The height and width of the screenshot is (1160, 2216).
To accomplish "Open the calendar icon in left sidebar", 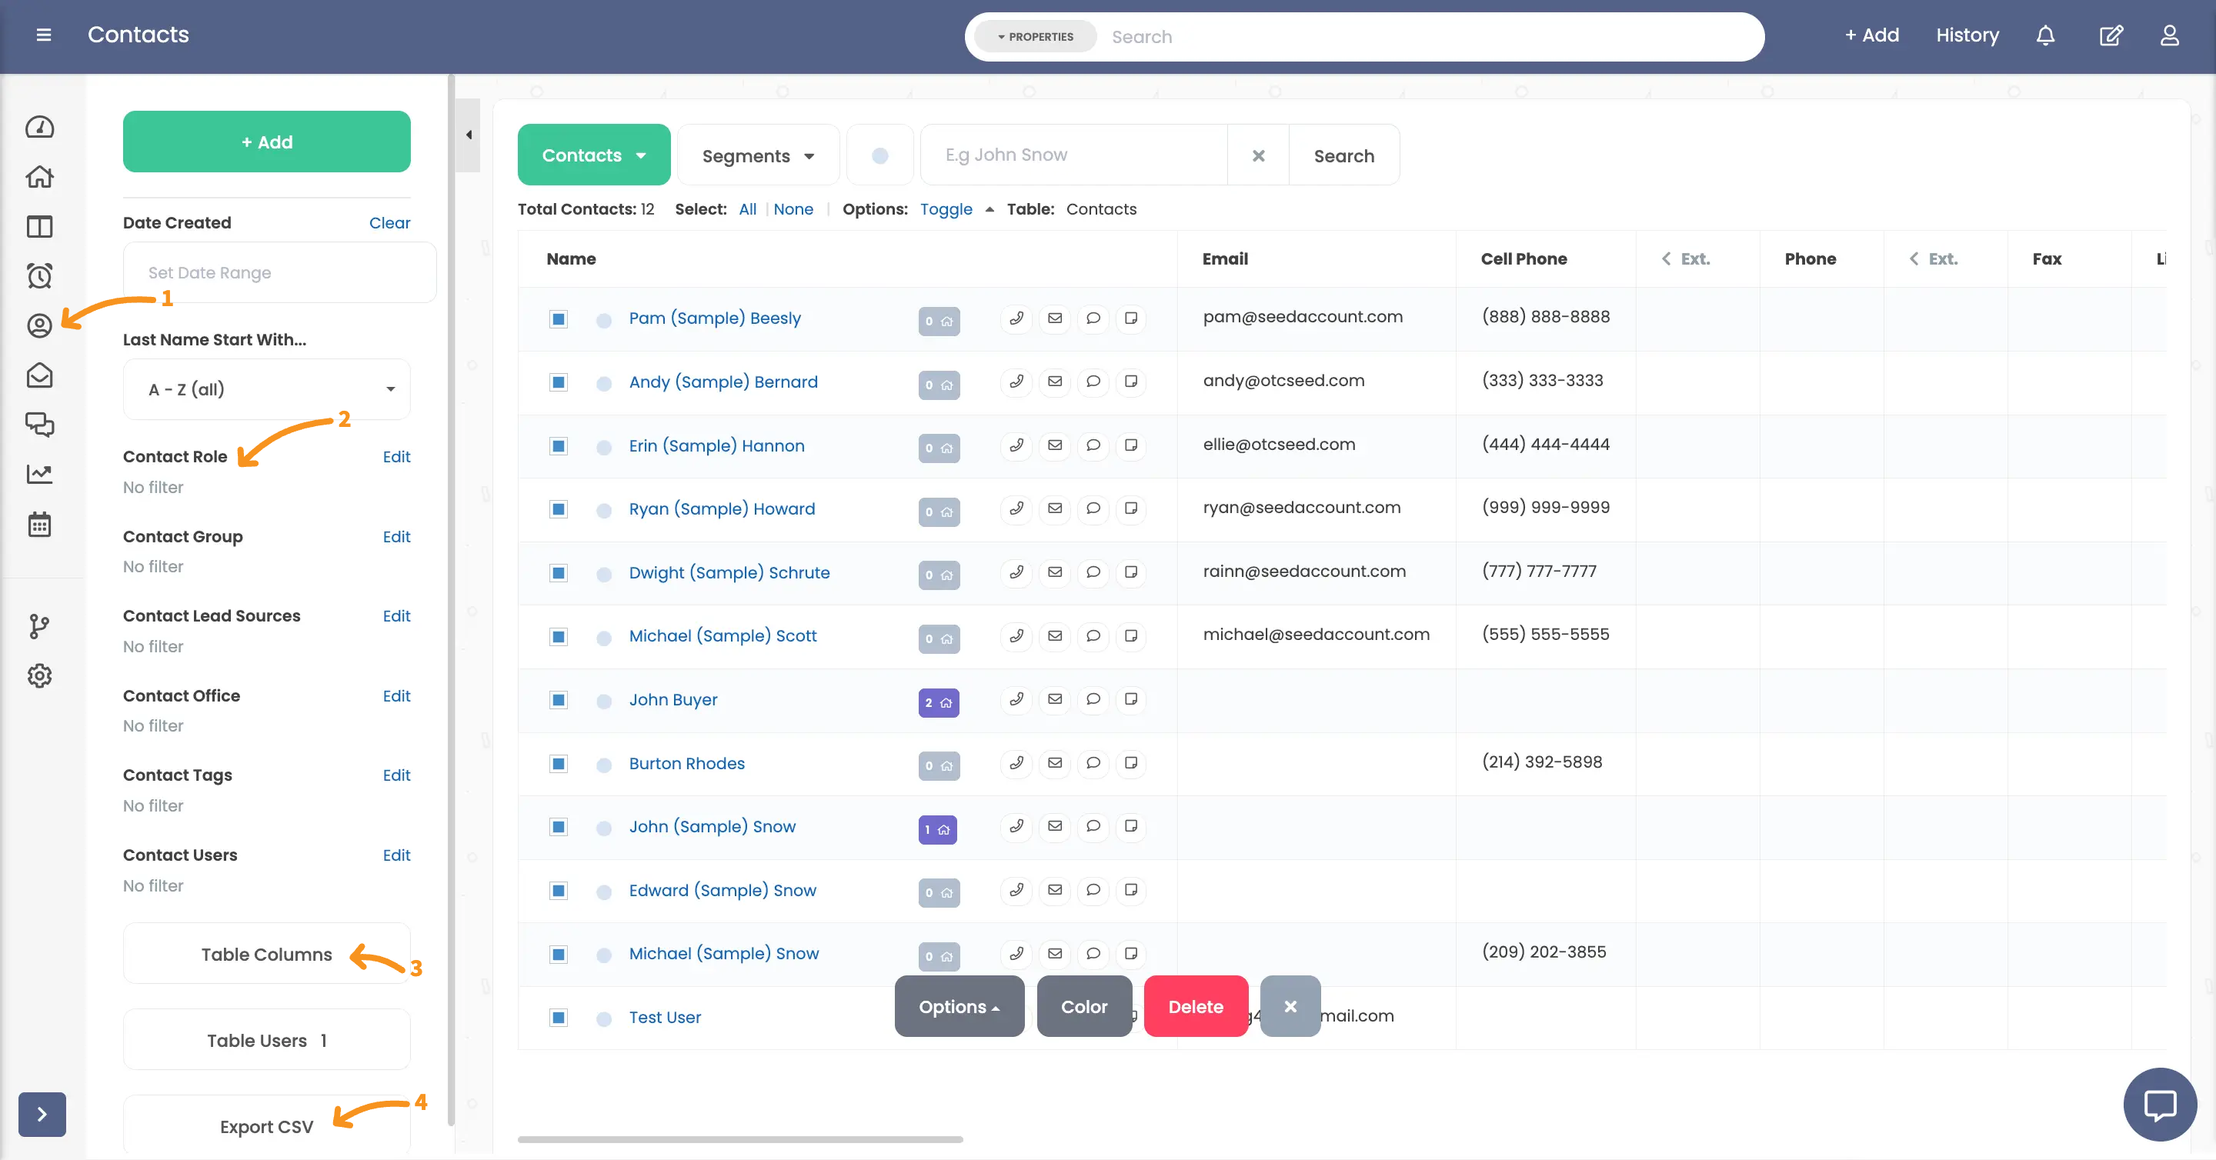I will coord(39,524).
